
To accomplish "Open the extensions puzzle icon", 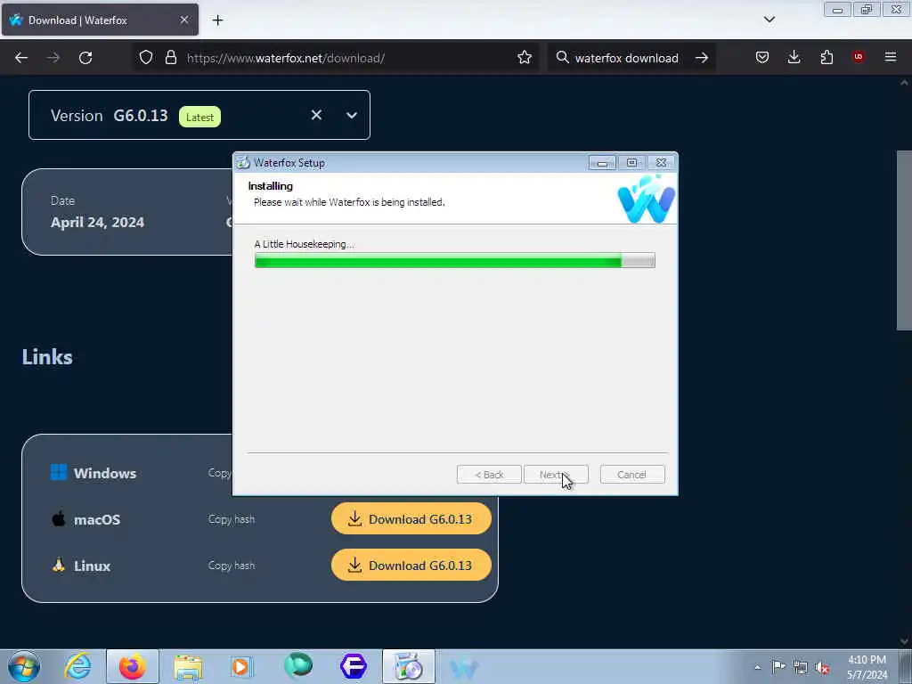I will tap(826, 57).
